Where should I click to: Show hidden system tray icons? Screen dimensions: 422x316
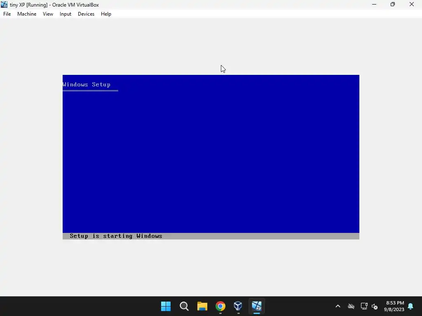tap(338, 306)
